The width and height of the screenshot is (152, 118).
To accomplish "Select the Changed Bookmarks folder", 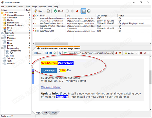I will point(15,15).
